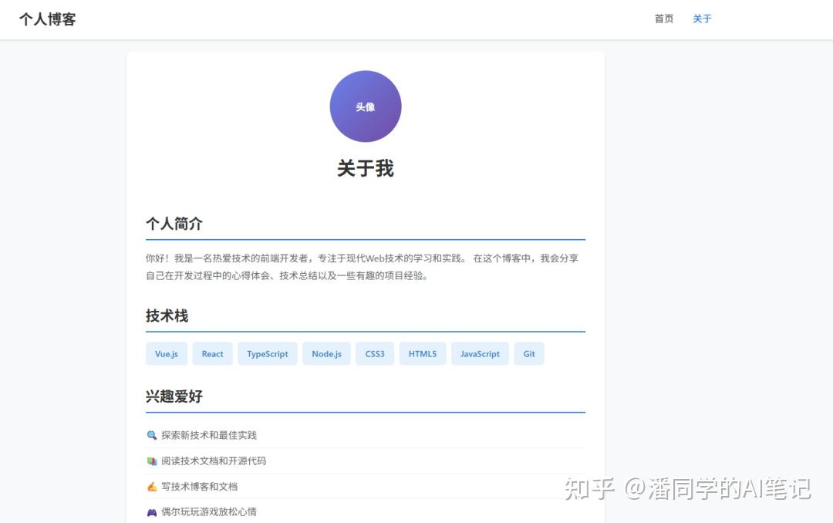Select the 关于 navigation link
833x523 pixels.
coord(702,19)
